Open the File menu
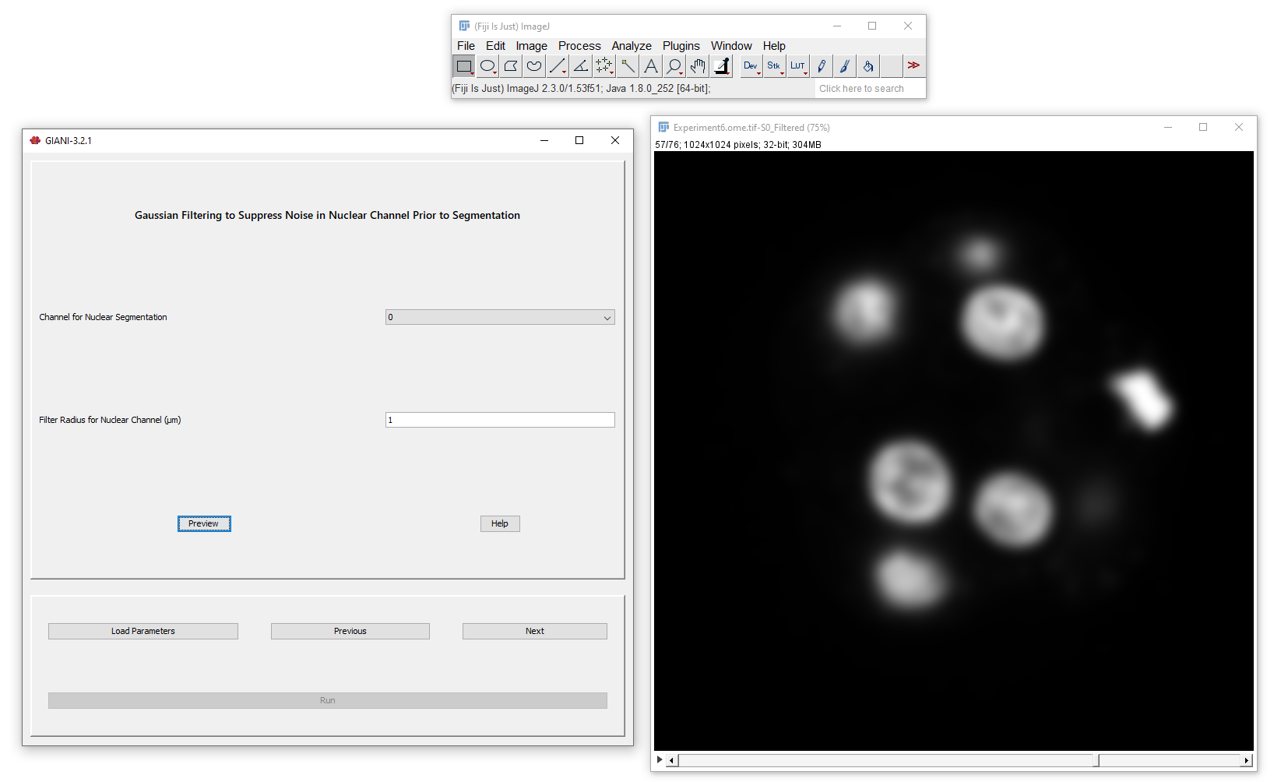 point(466,46)
